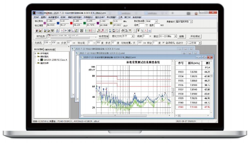Image resolution: width=250 pixels, height=143 pixels.
Task: Click the red peak curve icon
Action: (145, 31)
